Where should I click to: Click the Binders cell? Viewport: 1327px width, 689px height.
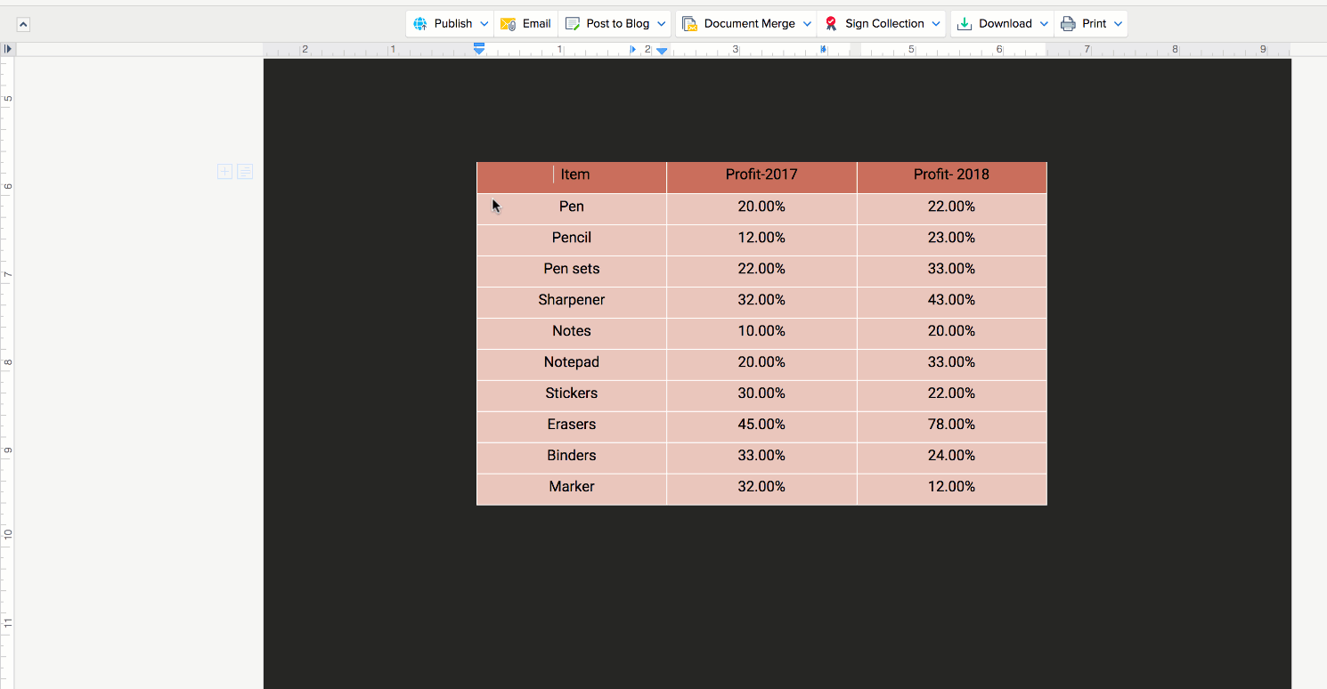pos(572,458)
